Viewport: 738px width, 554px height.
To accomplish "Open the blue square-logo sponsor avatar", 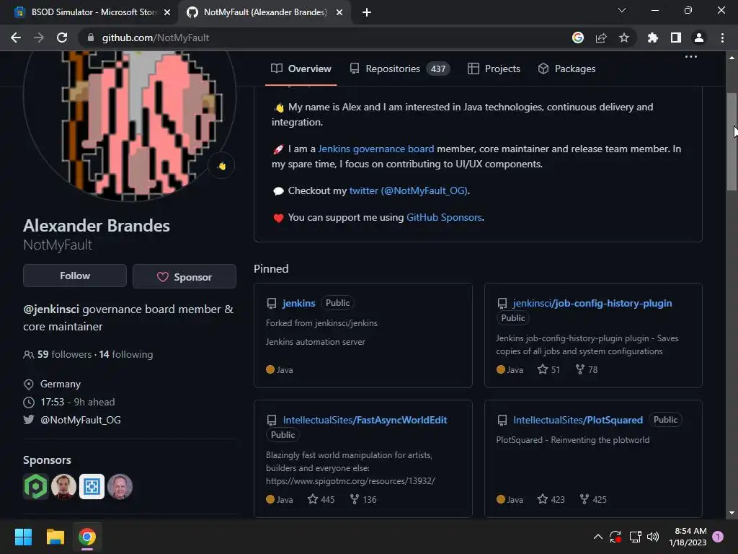I will click(x=92, y=487).
